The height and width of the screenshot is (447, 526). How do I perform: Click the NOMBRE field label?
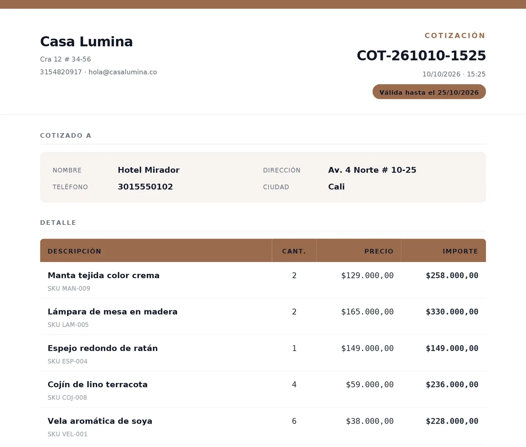pyautogui.click(x=67, y=170)
